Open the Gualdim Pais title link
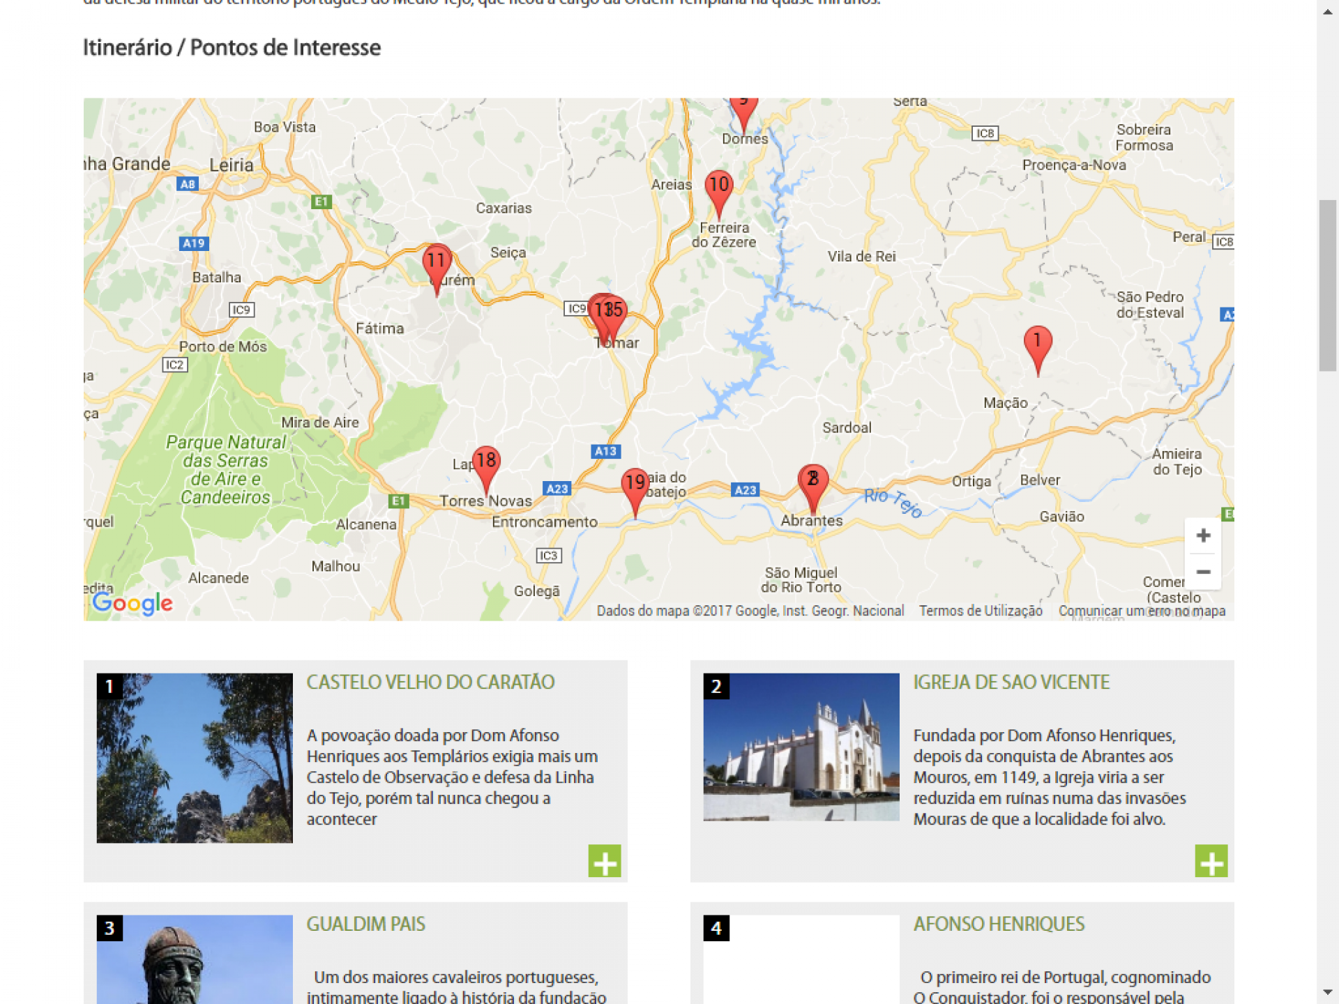The image size is (1339, 1004). tap(365, 924)
